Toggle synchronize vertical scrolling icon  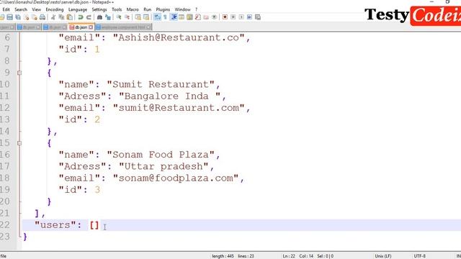coord(138,17)
